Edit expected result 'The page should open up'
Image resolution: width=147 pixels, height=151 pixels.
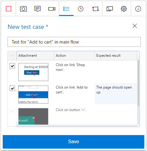click(116, 94)
